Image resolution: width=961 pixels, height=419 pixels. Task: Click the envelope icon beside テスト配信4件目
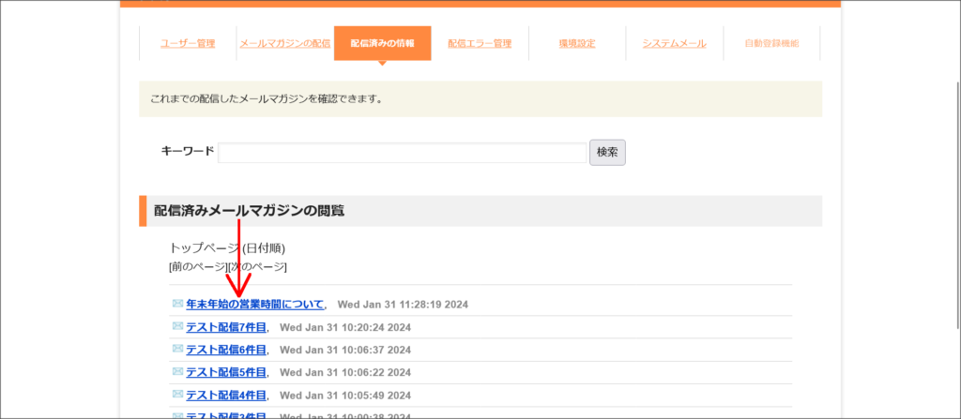177,395
